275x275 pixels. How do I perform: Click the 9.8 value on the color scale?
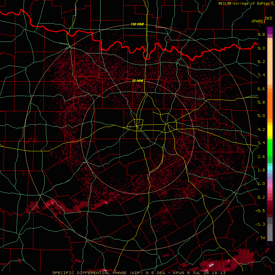tap(261, 34)
